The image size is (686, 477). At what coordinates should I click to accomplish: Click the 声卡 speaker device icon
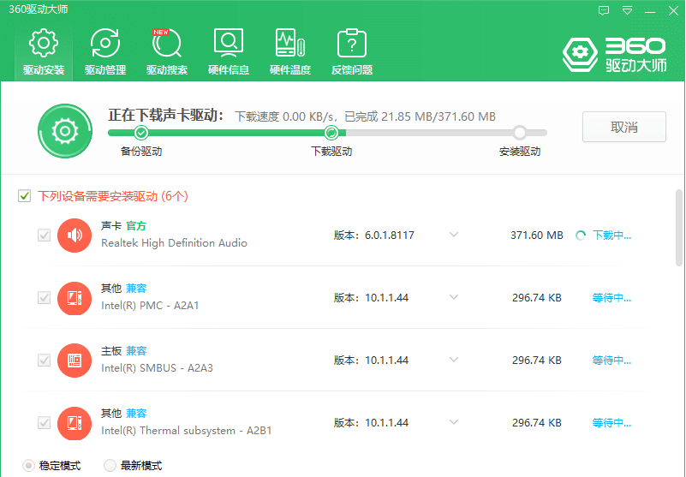[75, 236]
